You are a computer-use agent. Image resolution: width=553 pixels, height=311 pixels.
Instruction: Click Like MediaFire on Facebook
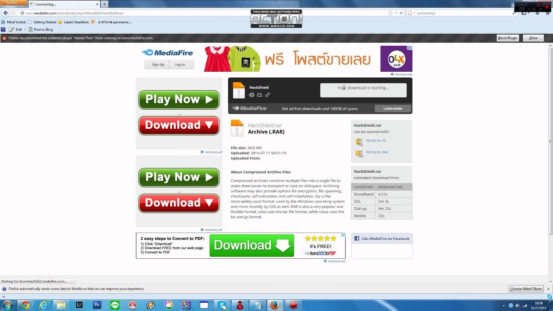(382, 238)
